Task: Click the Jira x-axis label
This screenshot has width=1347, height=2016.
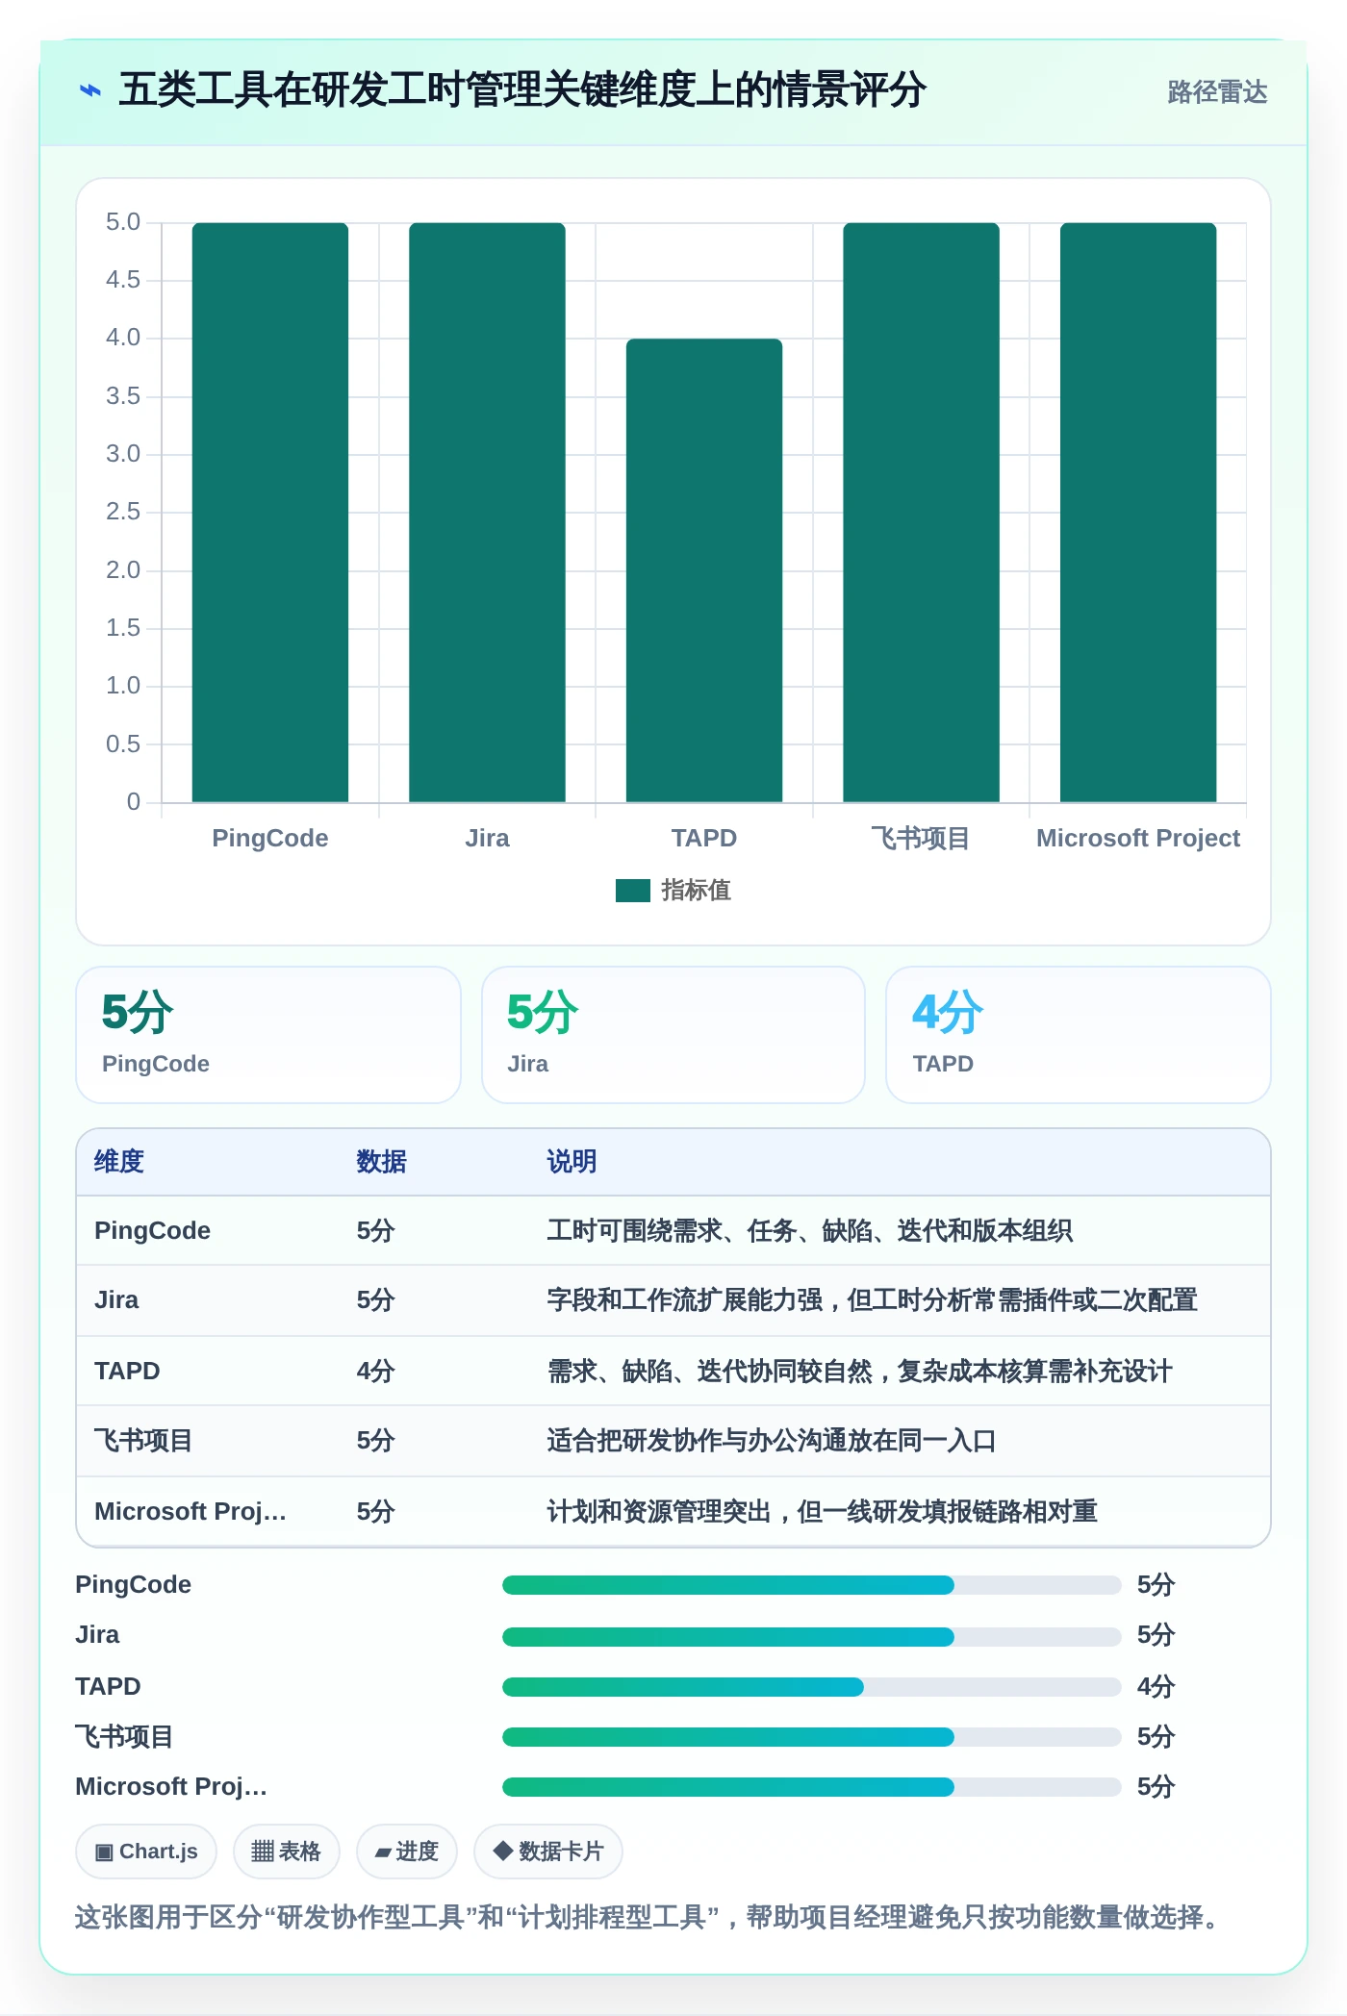Action: tap(488, 839)
